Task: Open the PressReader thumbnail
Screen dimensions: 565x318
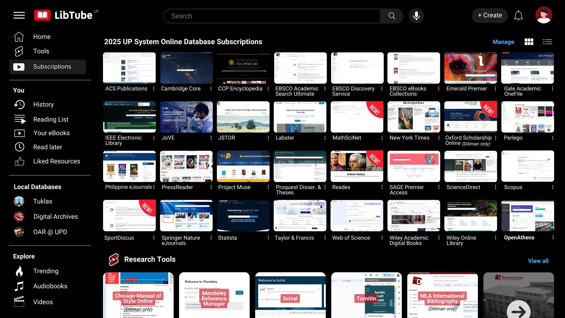Action: pos(186,166)
